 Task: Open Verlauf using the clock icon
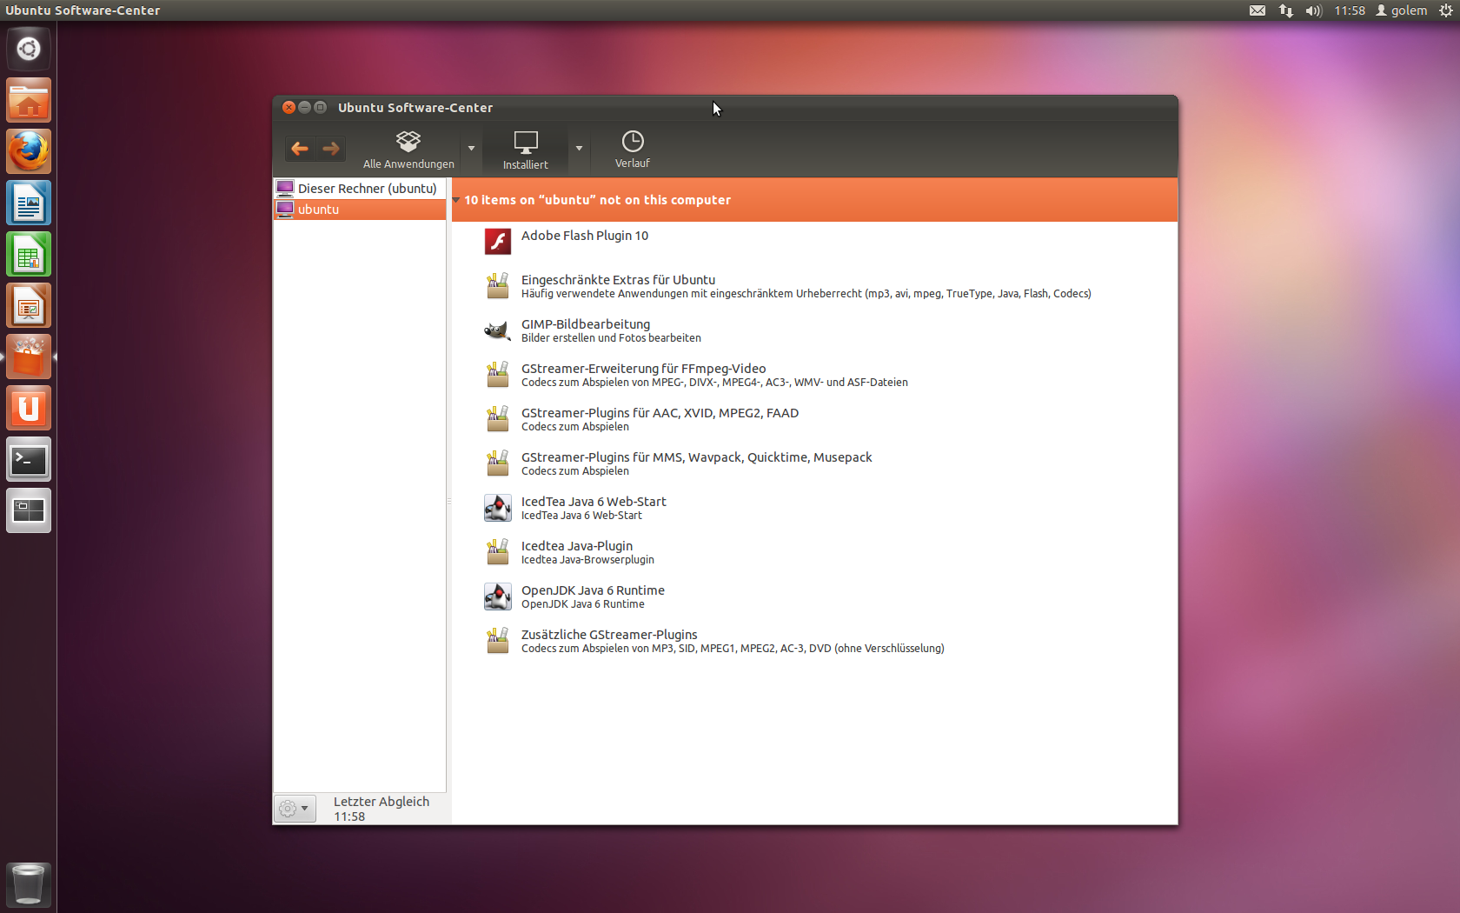[632, 149]
